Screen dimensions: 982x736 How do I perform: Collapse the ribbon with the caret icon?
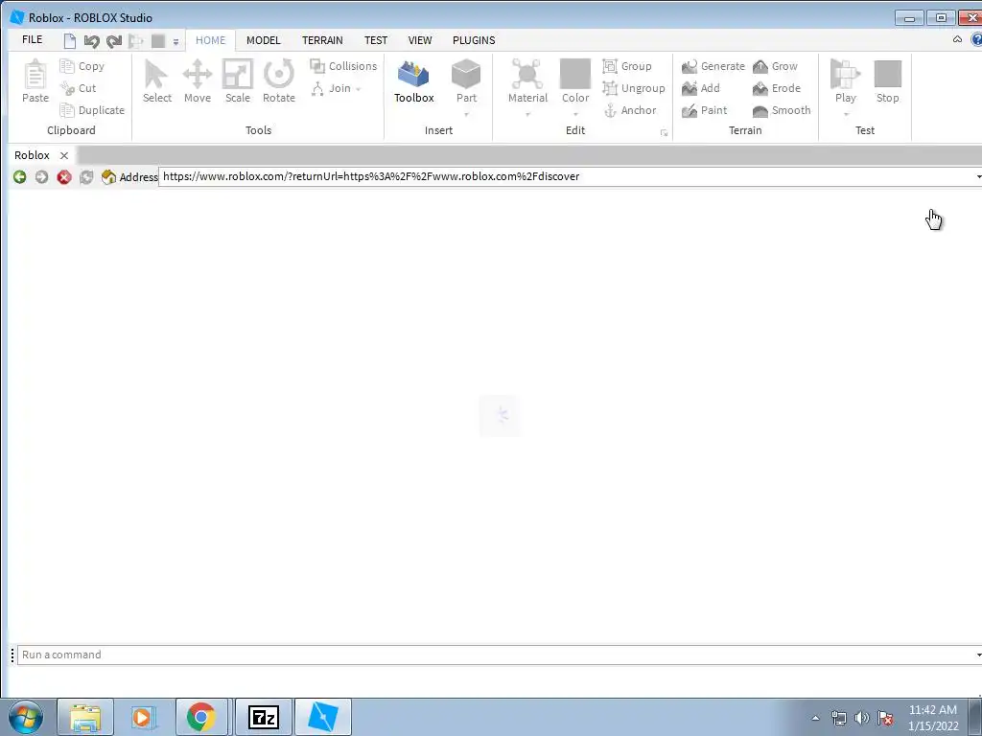click(957, 39)
